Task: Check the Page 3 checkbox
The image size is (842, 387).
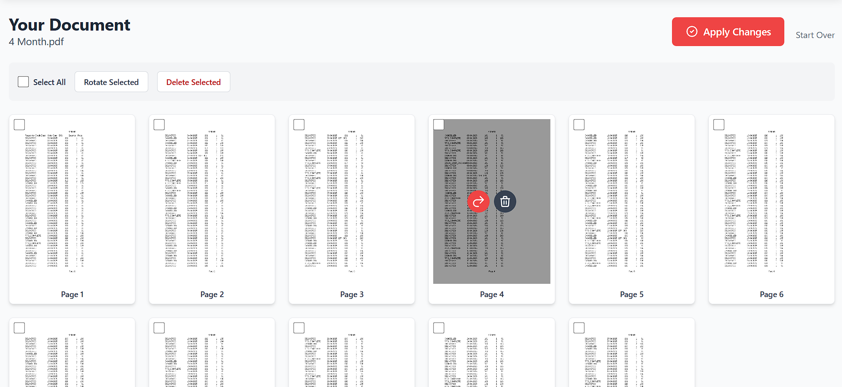Action: click(299, 124)
